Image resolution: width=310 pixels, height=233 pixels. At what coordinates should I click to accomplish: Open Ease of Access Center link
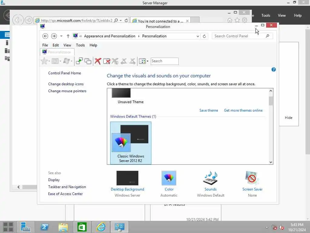click(65, 194)
